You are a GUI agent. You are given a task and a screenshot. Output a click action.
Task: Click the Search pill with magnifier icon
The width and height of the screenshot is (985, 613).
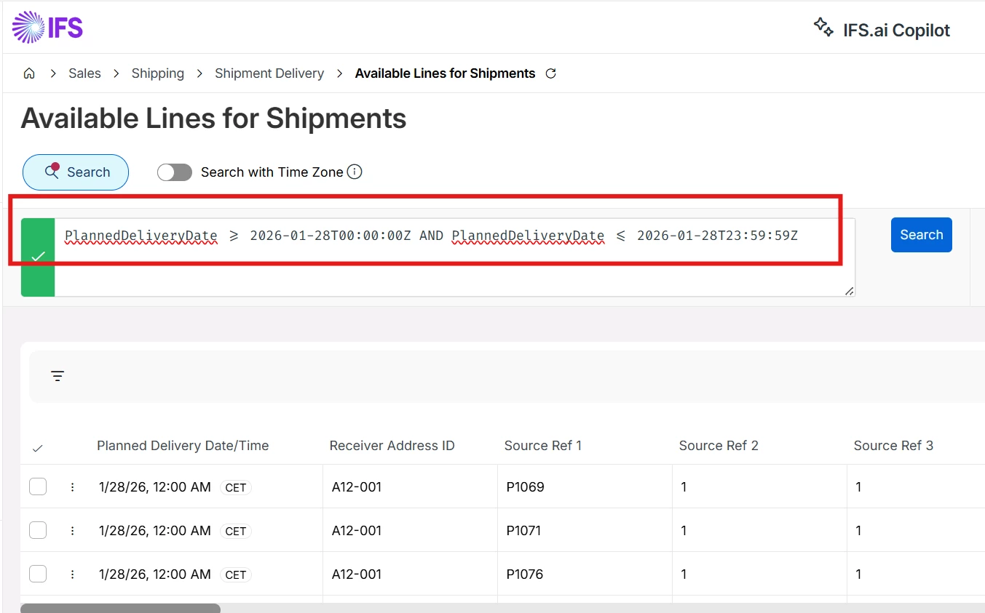(76, 172)
